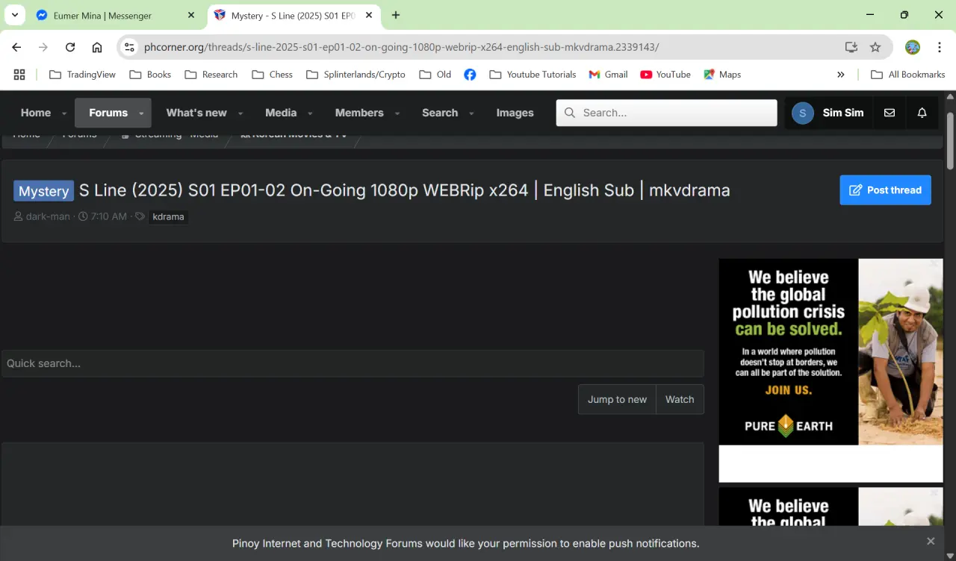Focus the Quick search field
This screenshot has width=956, height=561.
353,363
